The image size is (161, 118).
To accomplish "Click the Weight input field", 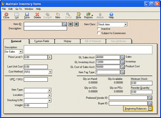I will (36, 105).
